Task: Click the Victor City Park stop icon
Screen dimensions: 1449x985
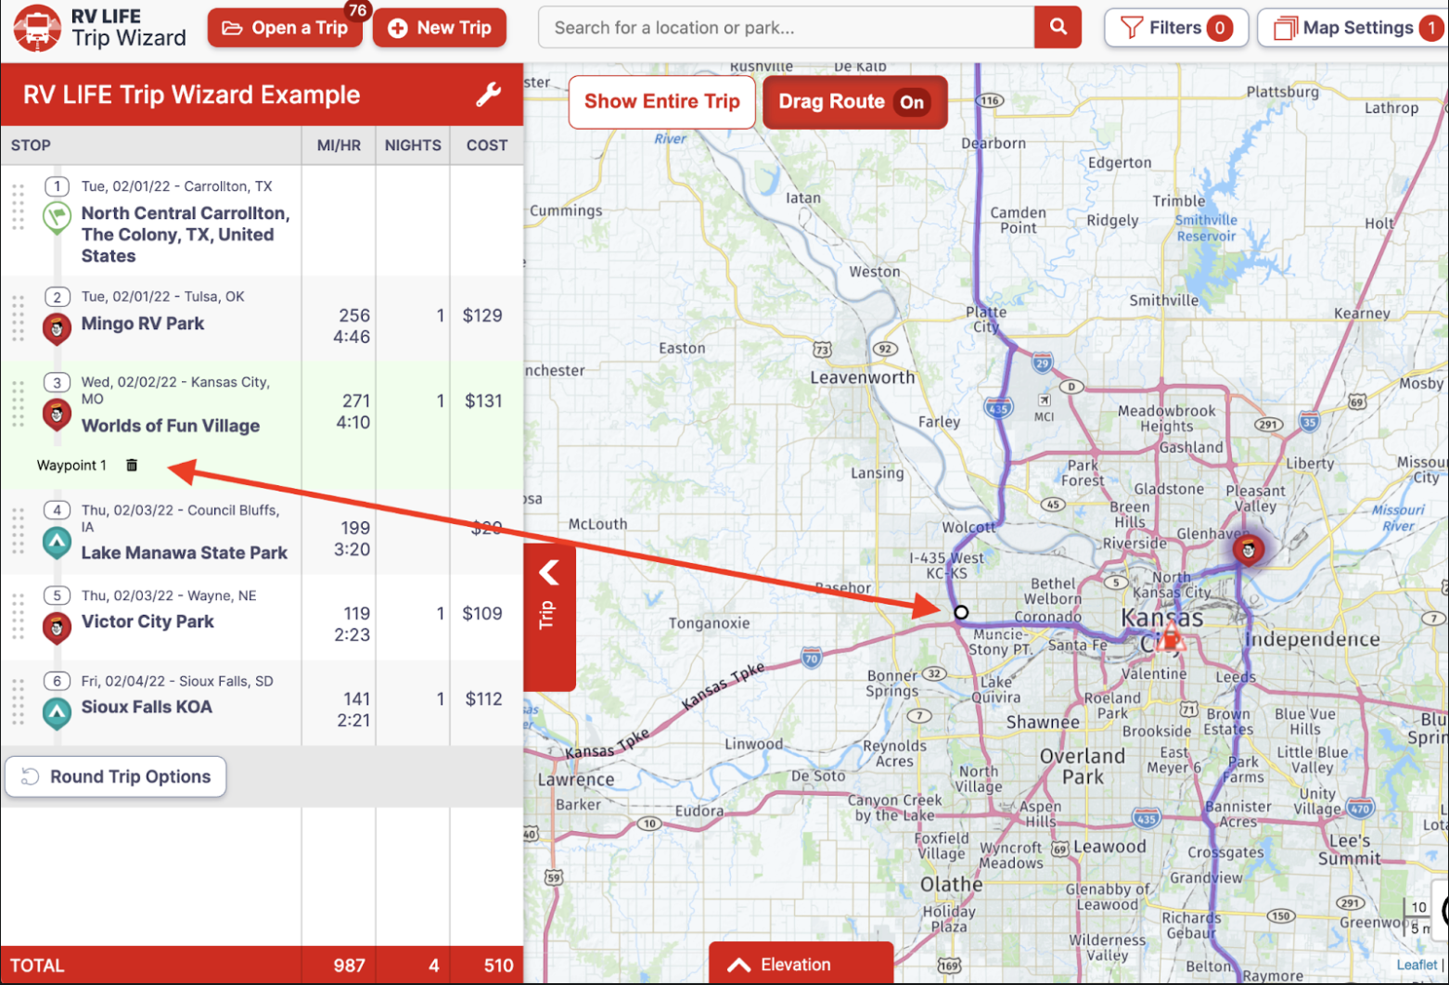Action: pos(57,628)
